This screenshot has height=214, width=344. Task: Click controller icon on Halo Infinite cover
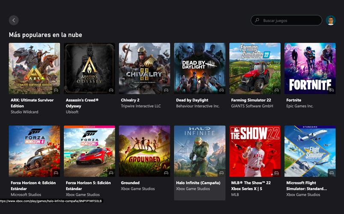click(221, 173)
